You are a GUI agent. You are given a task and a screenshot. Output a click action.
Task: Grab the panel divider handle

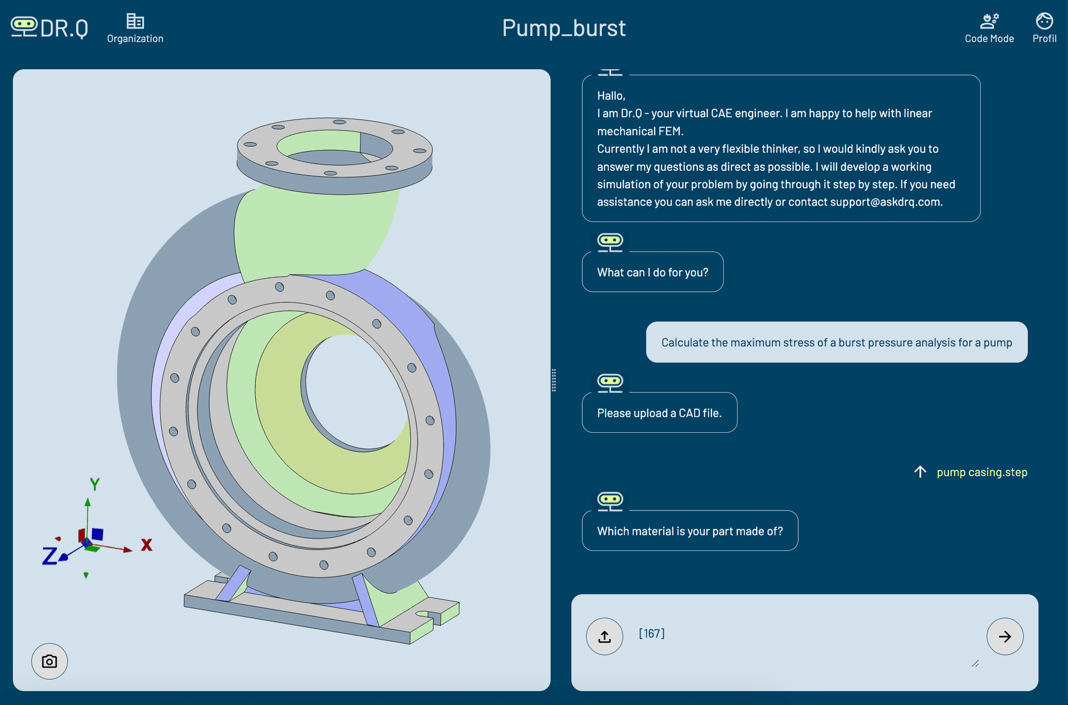tap(553, 380)
